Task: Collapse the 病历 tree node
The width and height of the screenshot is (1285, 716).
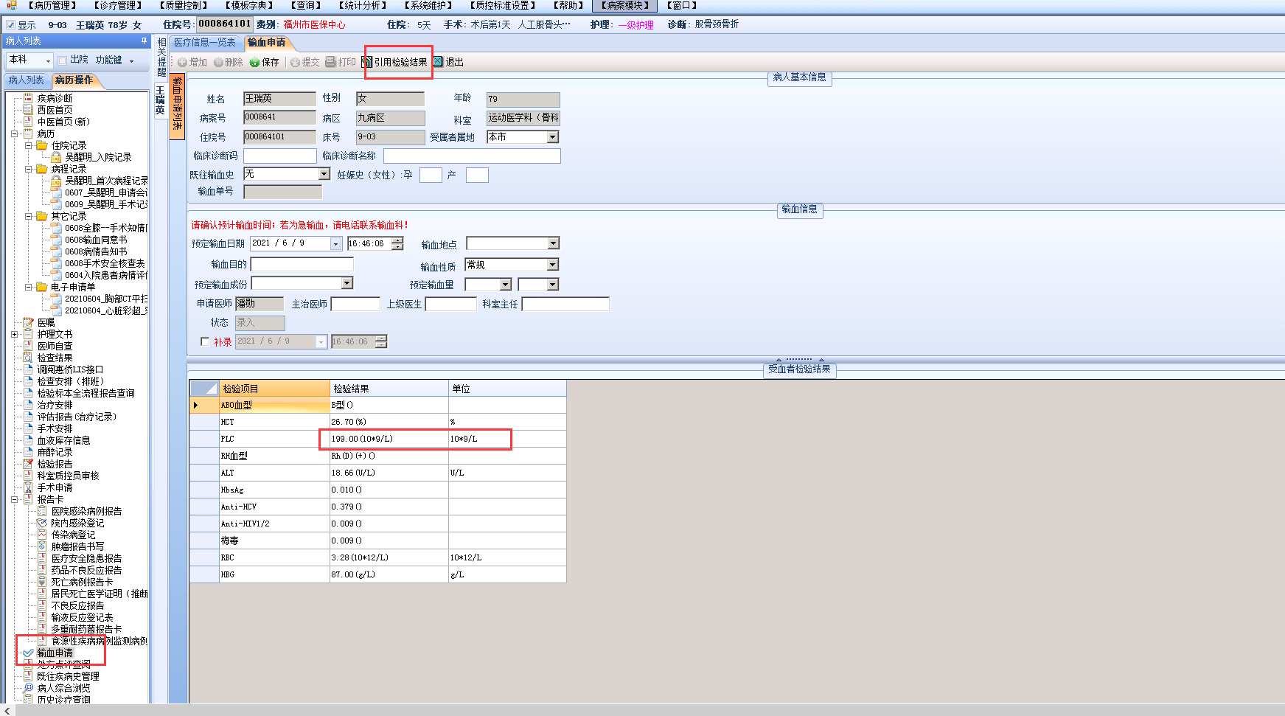Action: [14, 133]
